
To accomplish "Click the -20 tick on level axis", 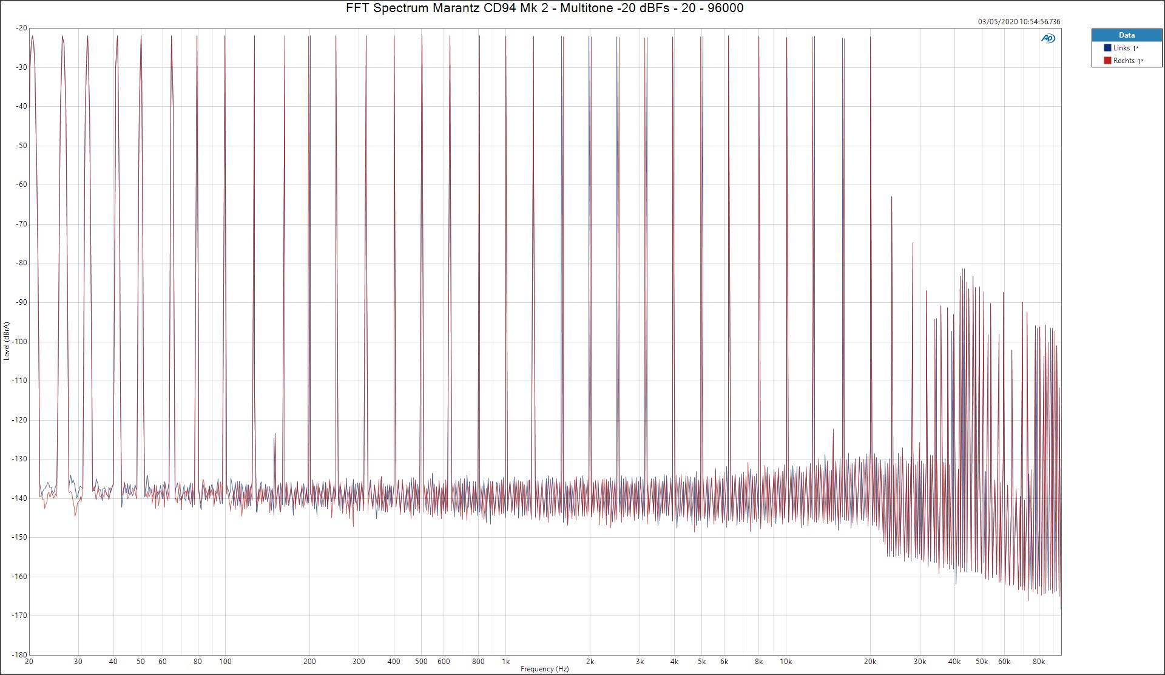I will pos(21,28).
